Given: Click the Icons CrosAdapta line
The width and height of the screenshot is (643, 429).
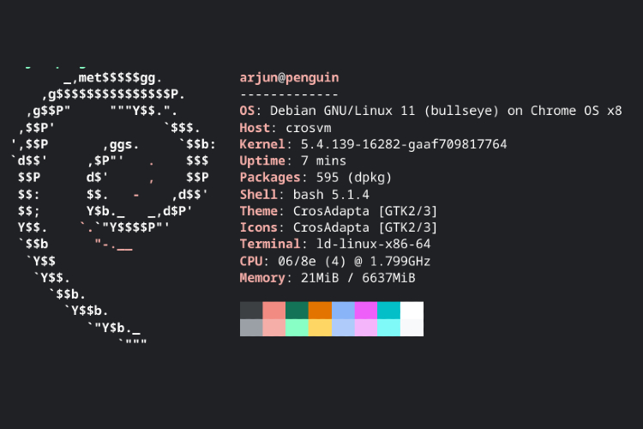Looking at the screenshot, I should (x=339, y=227).
